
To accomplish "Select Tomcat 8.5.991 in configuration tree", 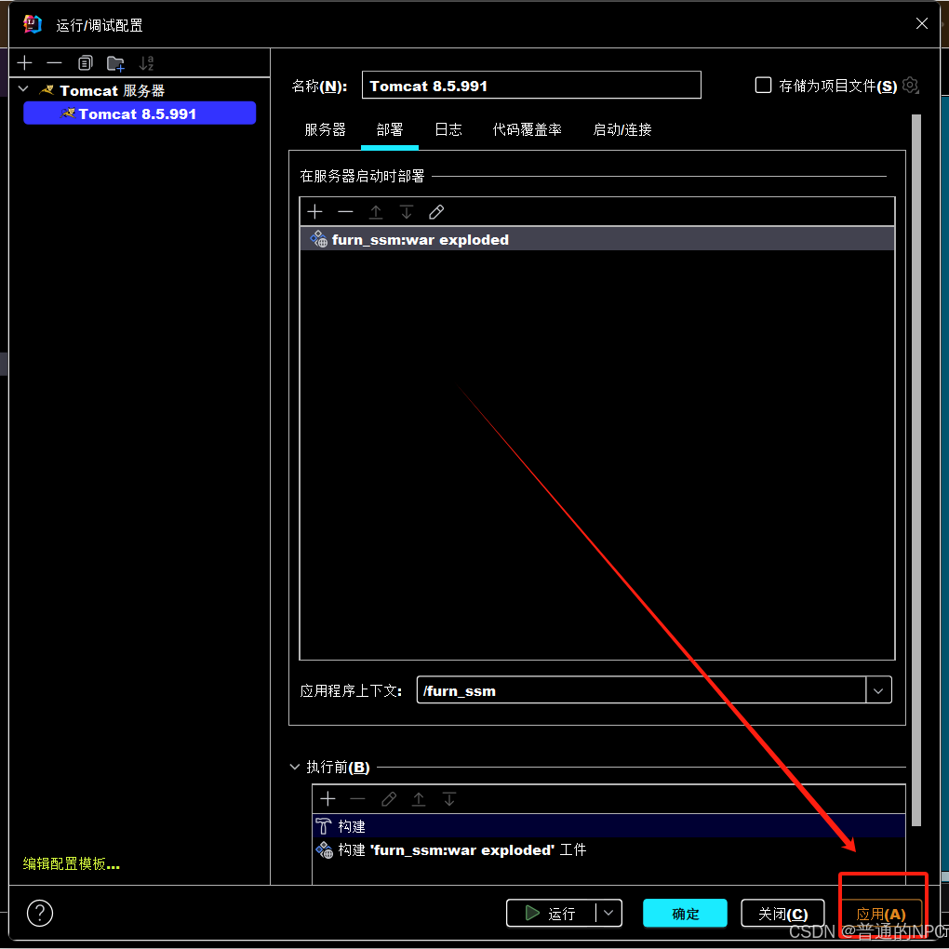I will pos(140,114).
